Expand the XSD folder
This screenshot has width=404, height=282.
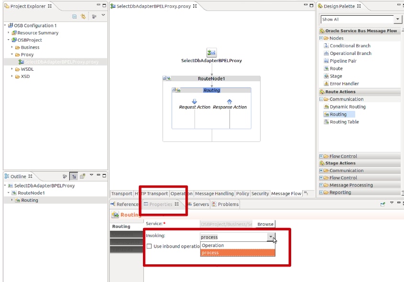(x=12, y=76)
